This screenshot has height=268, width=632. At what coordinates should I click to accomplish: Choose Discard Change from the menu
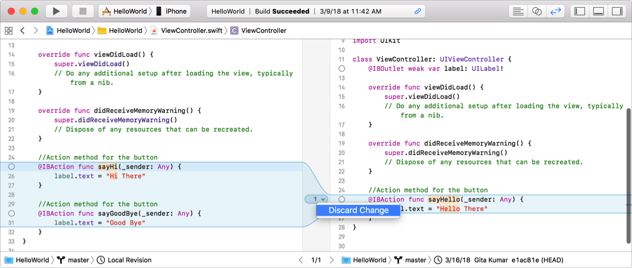coord(358,211)
